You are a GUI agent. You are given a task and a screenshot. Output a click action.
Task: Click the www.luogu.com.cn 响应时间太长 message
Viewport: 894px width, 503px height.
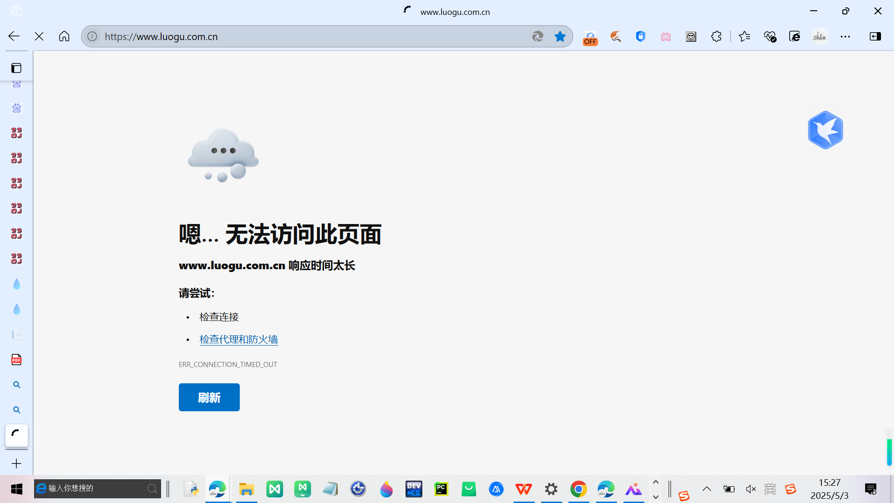tap(267, 265)
